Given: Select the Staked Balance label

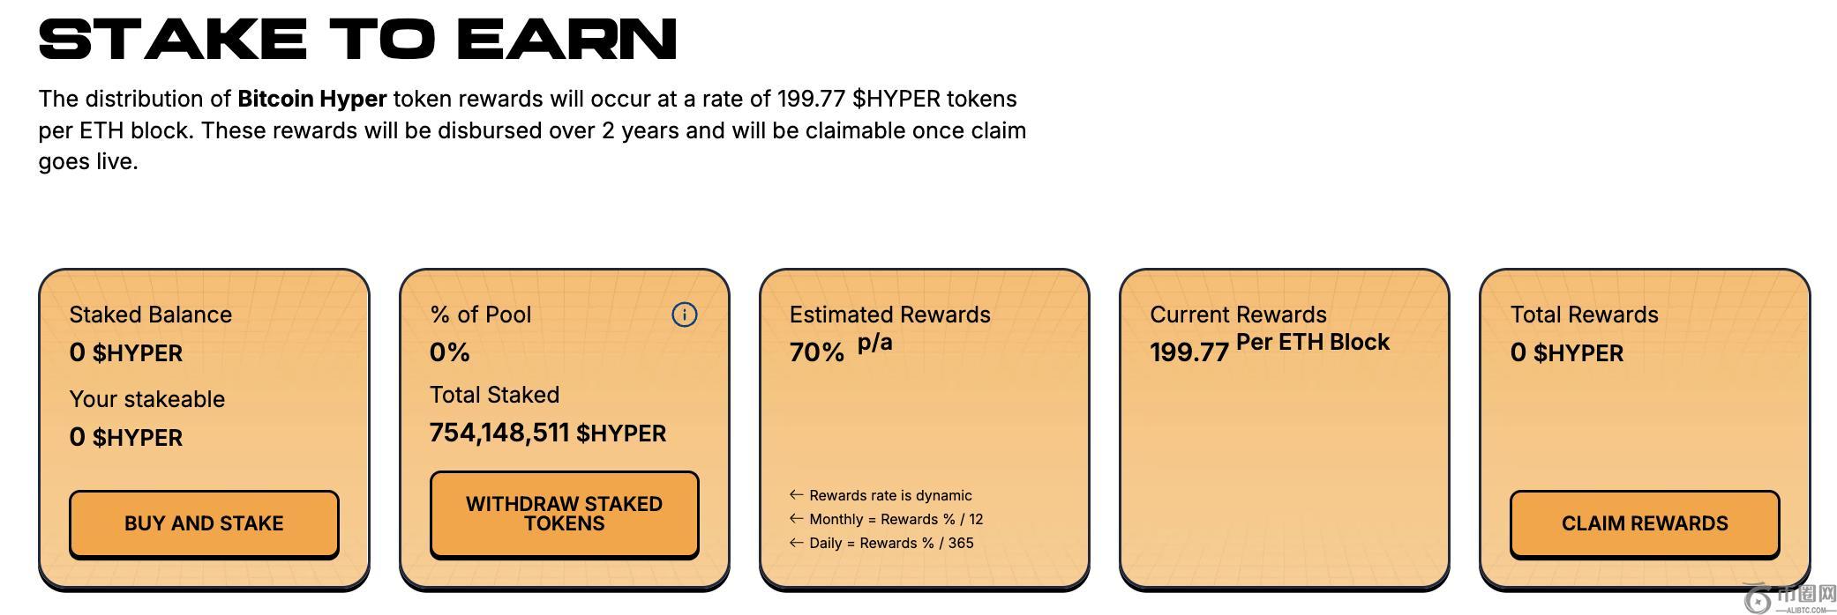Looking at the screenshot, I should [x=150, y=315].
